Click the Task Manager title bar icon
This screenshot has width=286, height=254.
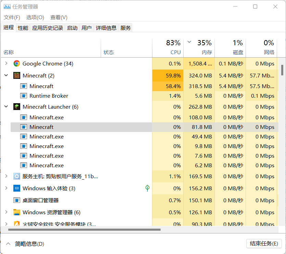(x=7, y=7)
